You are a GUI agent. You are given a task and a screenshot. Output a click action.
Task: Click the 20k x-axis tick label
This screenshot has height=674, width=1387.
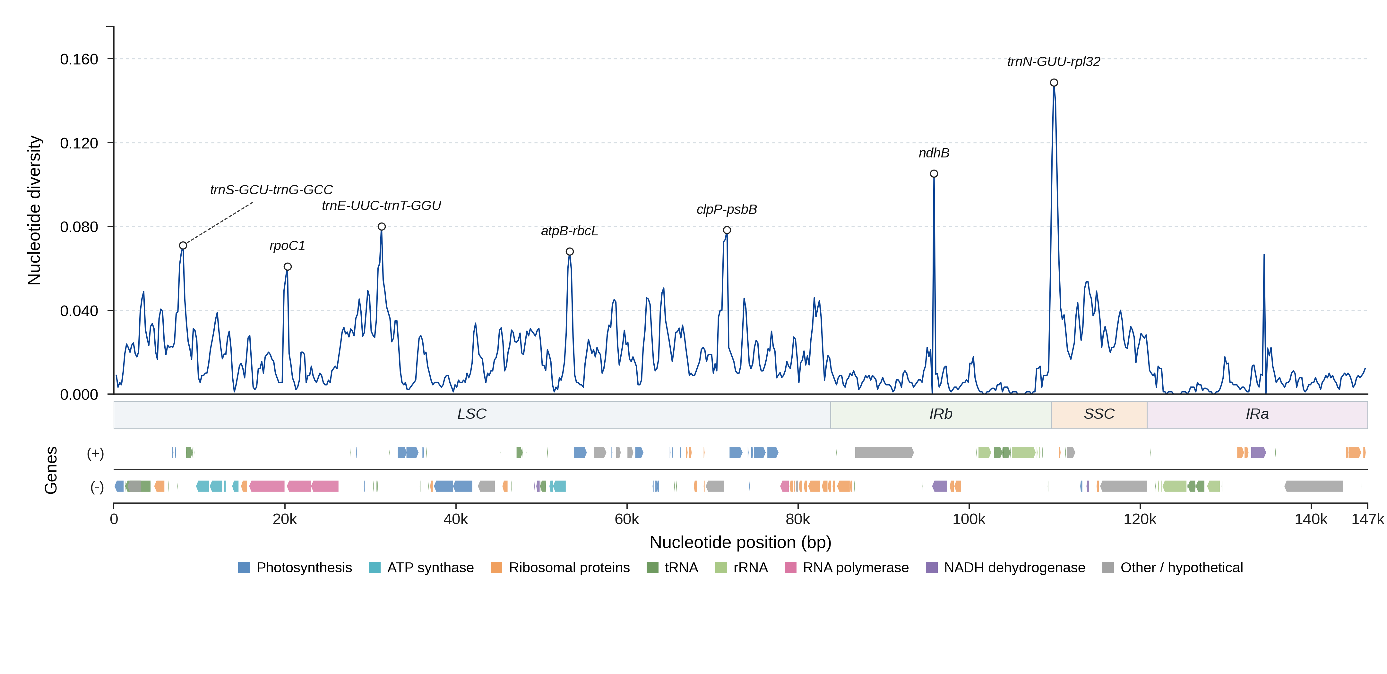pos(285,520)
